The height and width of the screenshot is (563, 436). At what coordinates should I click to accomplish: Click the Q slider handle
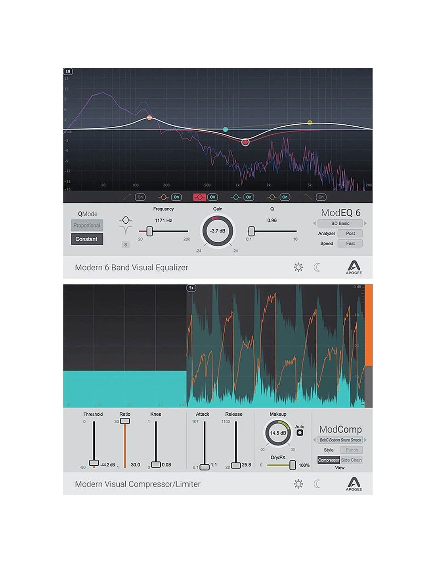tap(251, 231)
